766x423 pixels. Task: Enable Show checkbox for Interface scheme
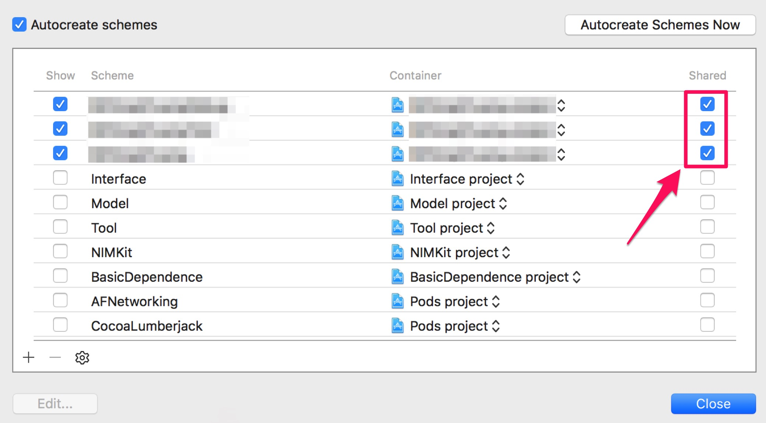(60, 178)
